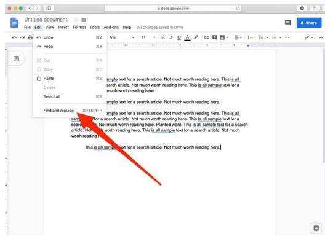Click the numbered list icon

(x=261, y=37)
